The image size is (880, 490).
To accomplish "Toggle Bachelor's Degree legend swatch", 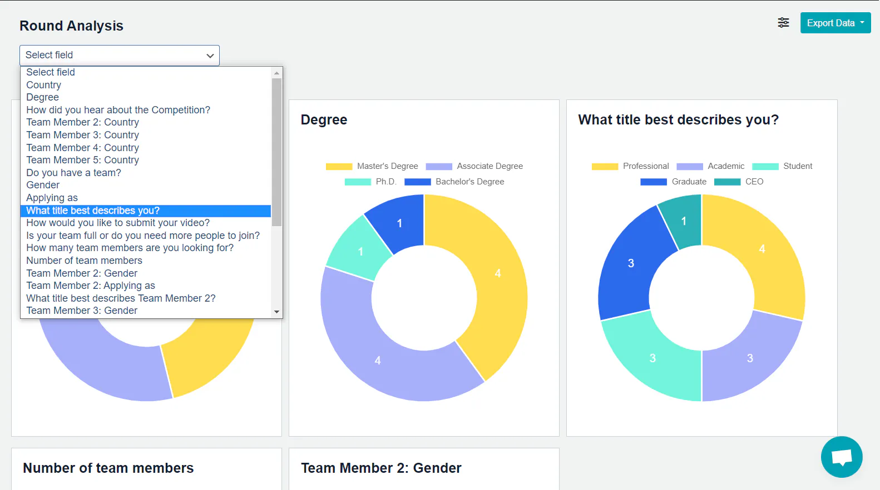I will tap(418, 182).
